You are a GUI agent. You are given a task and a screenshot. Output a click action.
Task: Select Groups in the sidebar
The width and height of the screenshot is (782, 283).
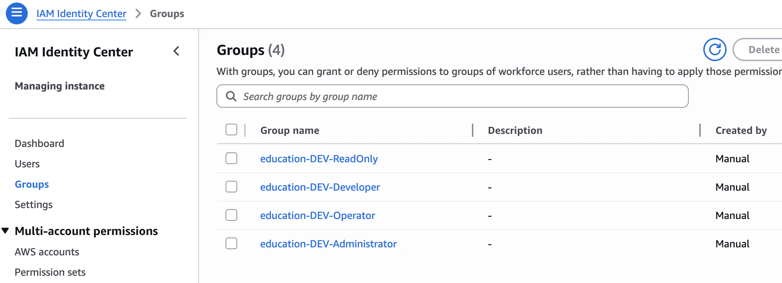click(x=32, y=184)
